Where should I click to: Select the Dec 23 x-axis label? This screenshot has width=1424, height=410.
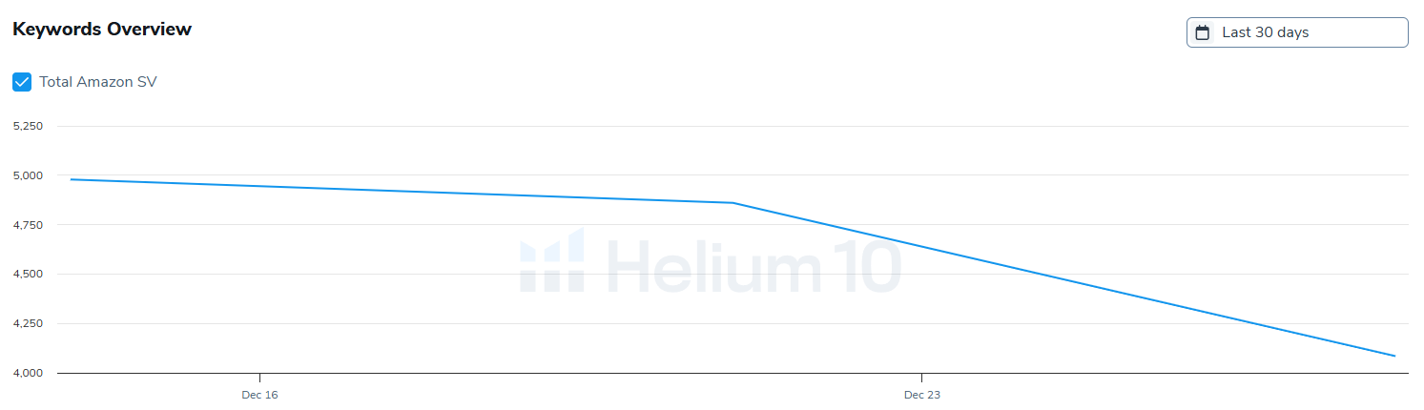(x=922, y=395)
